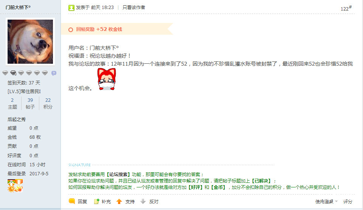Click the supplement note icon with plus

point(96,201)
